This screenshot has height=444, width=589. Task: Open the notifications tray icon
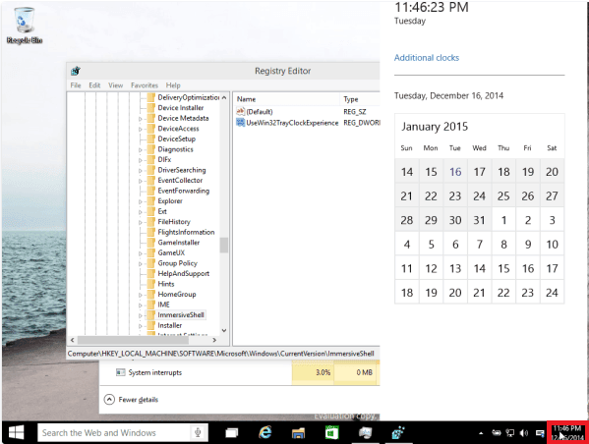(x=540, y=433)
